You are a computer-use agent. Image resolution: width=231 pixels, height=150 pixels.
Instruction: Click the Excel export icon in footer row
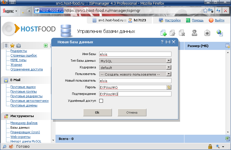[x=228, y=139]
